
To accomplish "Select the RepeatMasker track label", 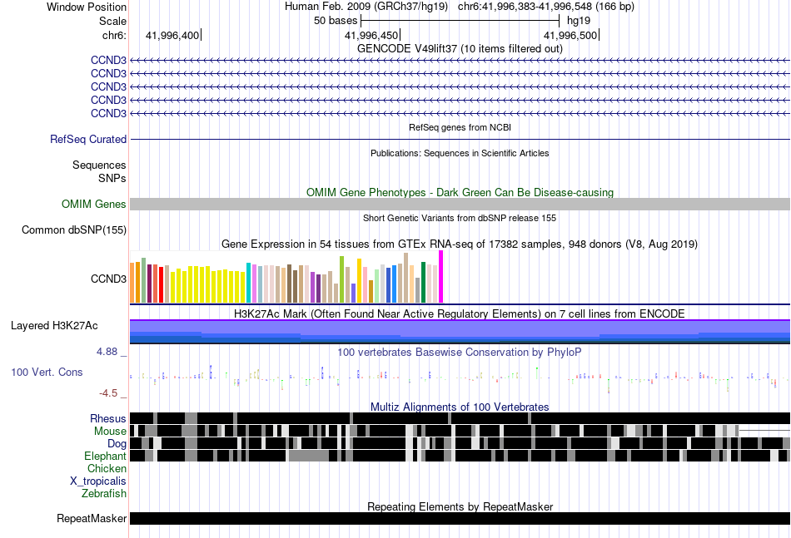I will click(x=92, y=518).
